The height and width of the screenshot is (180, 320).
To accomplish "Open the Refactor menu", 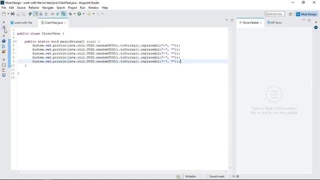I will (x=34, y=8).
